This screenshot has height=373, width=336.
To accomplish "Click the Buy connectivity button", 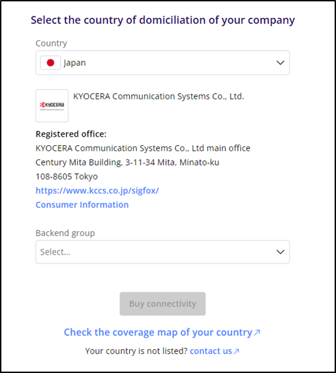I will [x=163, y=304].
